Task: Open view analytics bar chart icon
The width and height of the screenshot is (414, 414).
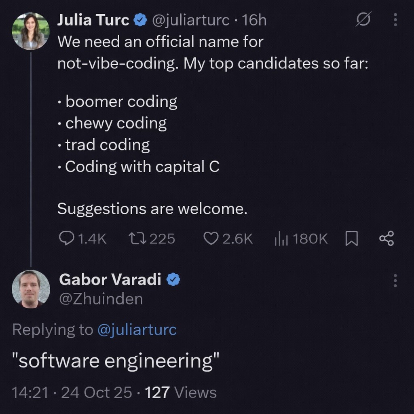Action: click(281, 239)
